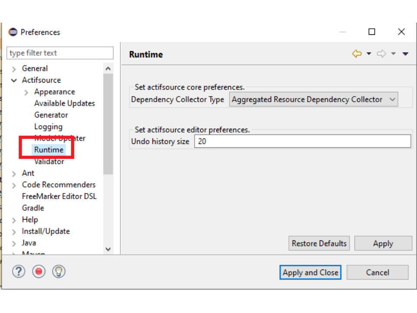Click the Help question mark icon
The image size is (417, 313).
[19, 272]
